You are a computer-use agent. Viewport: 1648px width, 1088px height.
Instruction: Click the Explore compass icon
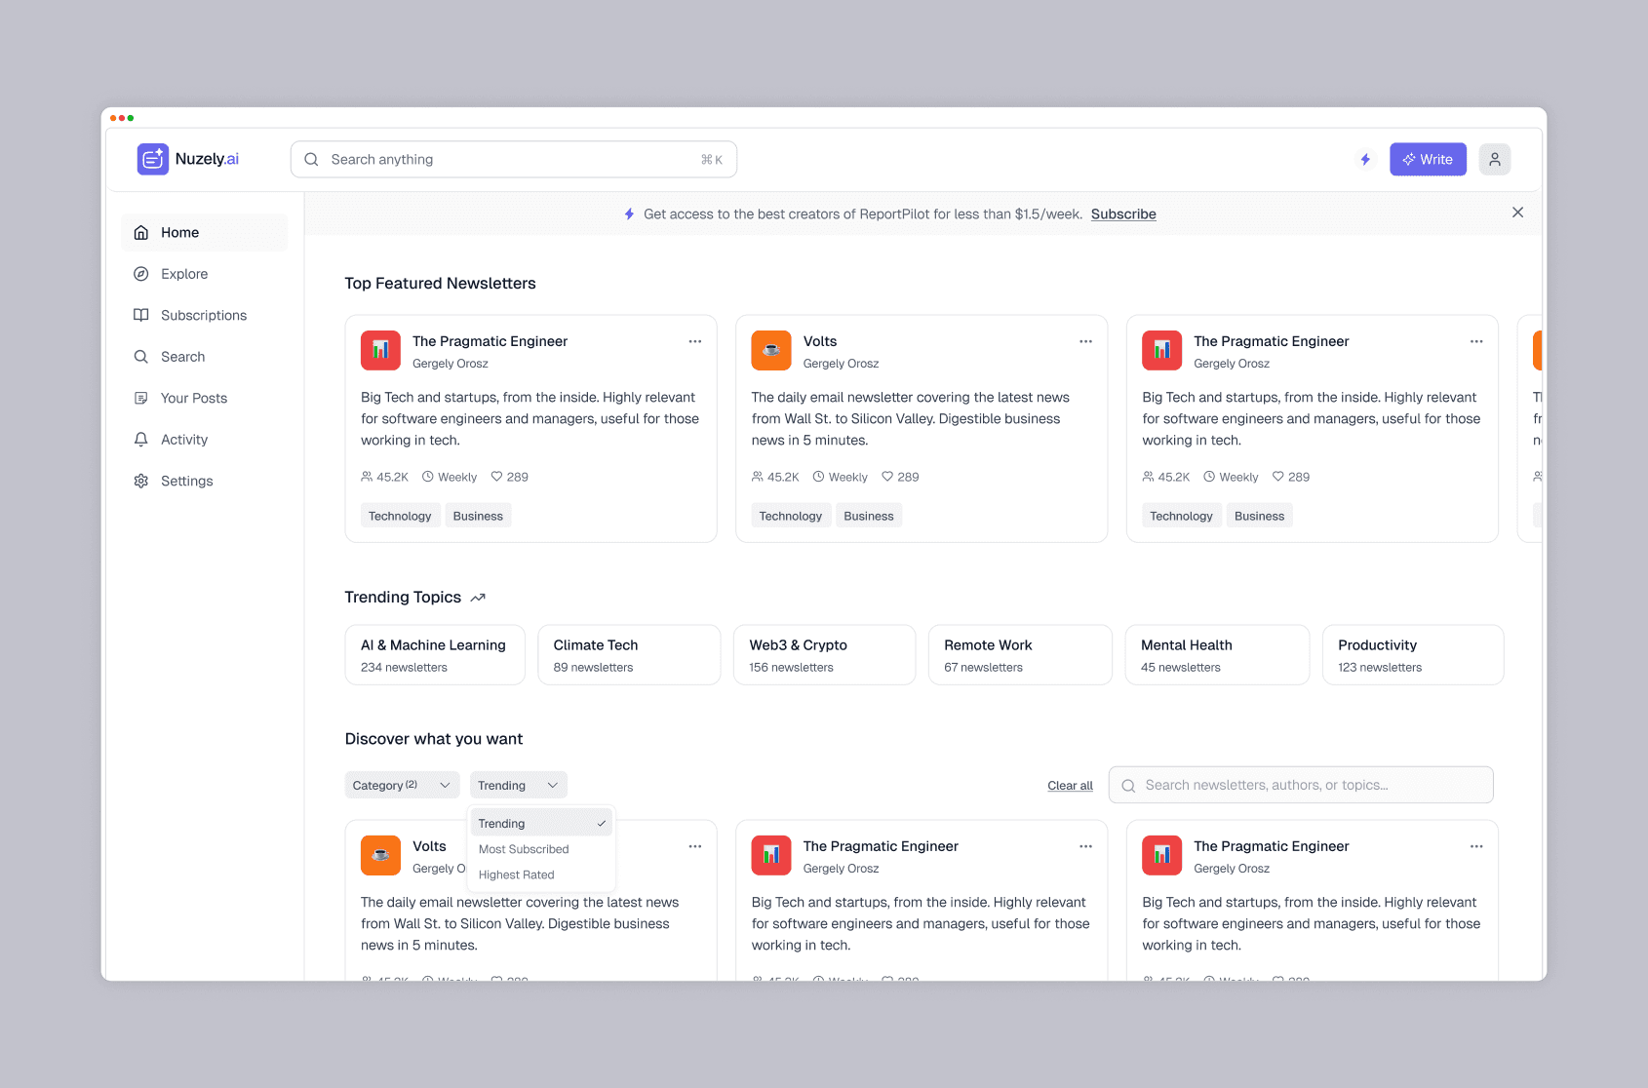click(141, 274)
